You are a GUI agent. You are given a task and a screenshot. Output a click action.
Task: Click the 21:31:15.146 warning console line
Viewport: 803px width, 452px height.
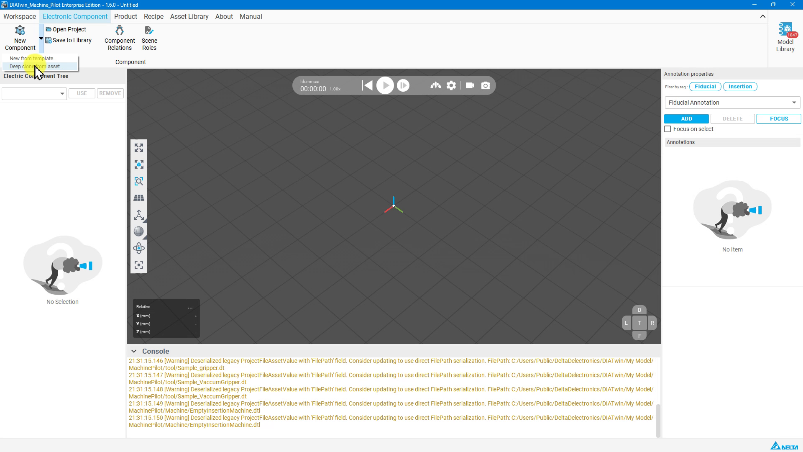pos(391,365)
